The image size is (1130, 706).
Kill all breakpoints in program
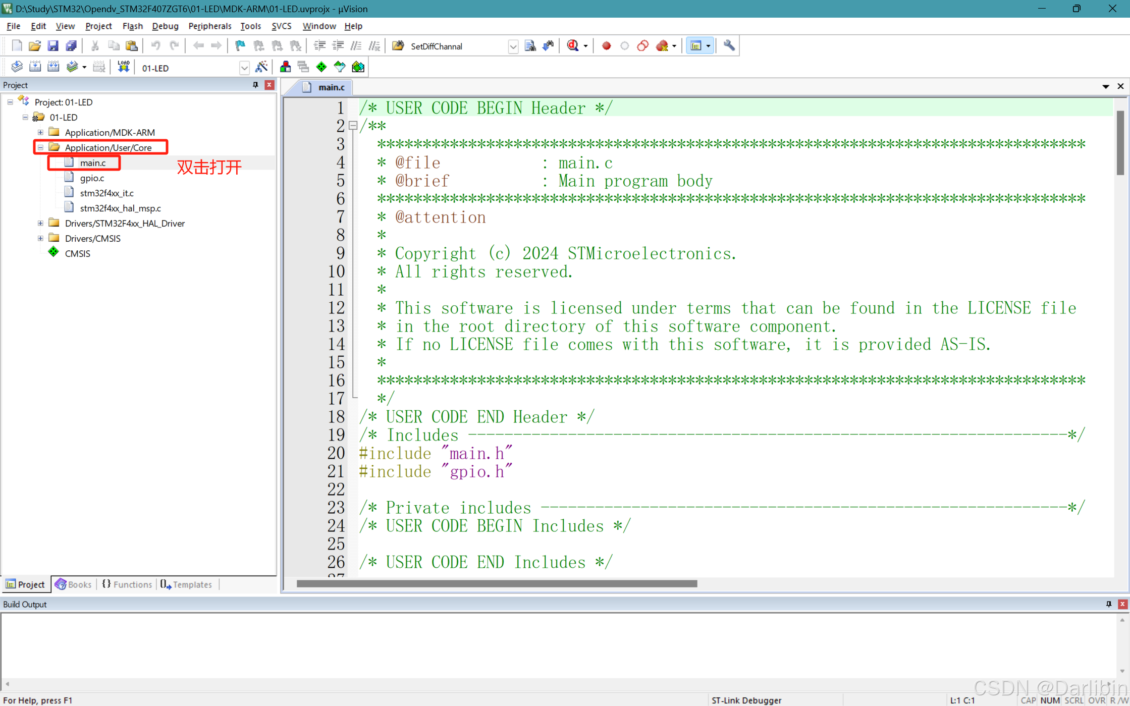662,45
